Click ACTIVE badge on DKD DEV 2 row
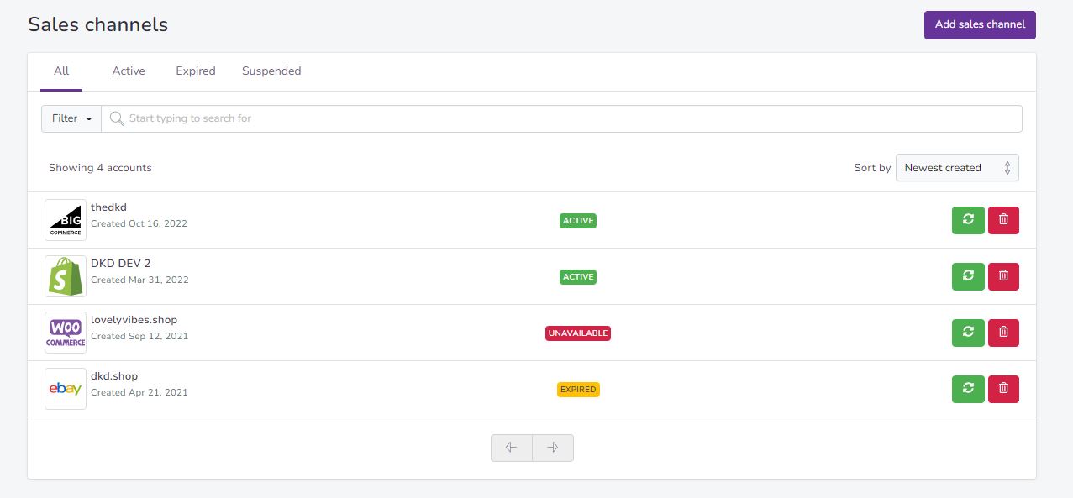1073x498 pixels. (x=578, y=277)
